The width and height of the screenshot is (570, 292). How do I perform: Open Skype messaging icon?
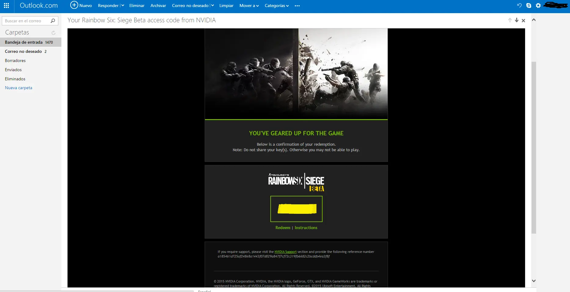529,5
